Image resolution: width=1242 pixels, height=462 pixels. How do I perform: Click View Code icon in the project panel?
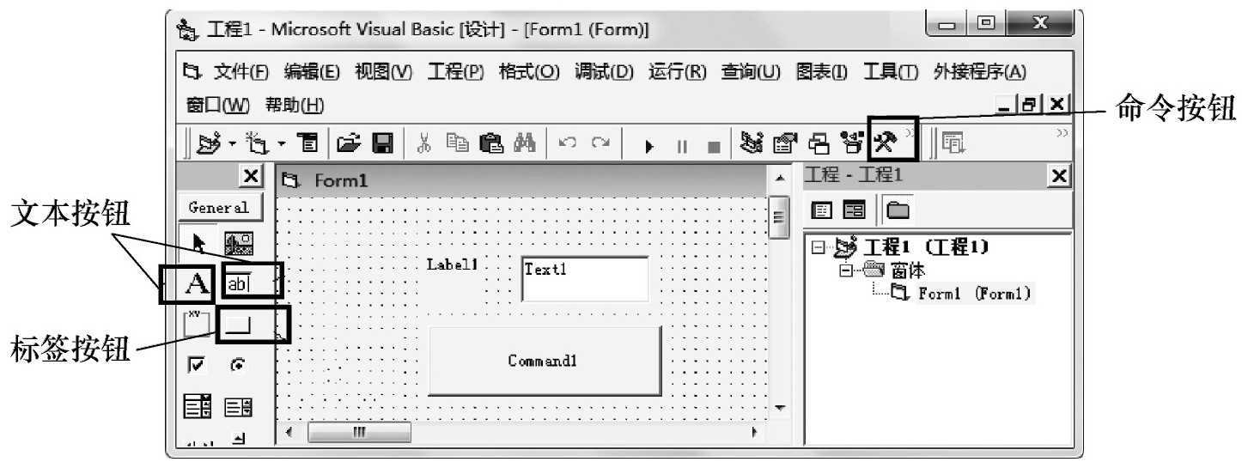pos(823,209)
